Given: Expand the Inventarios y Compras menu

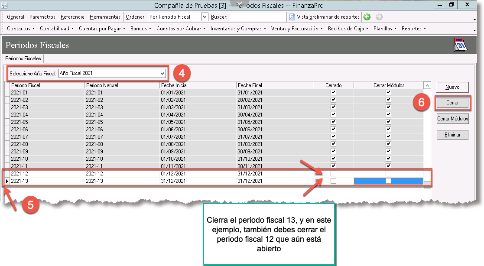Looking at the screenshot, I should tap(238, 29).
